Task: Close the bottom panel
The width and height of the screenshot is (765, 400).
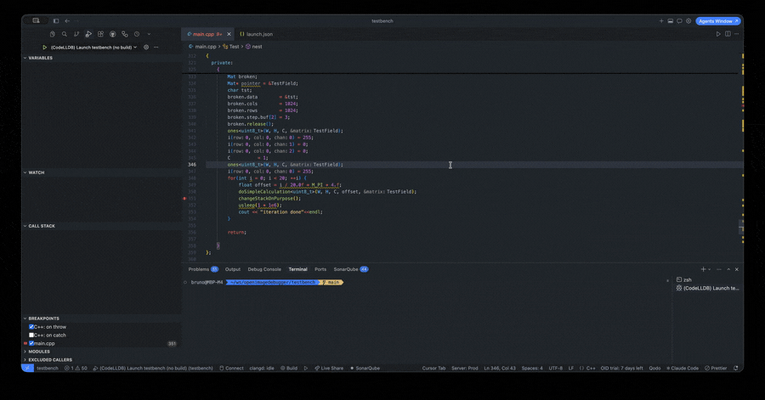Action: pos(737,269)
